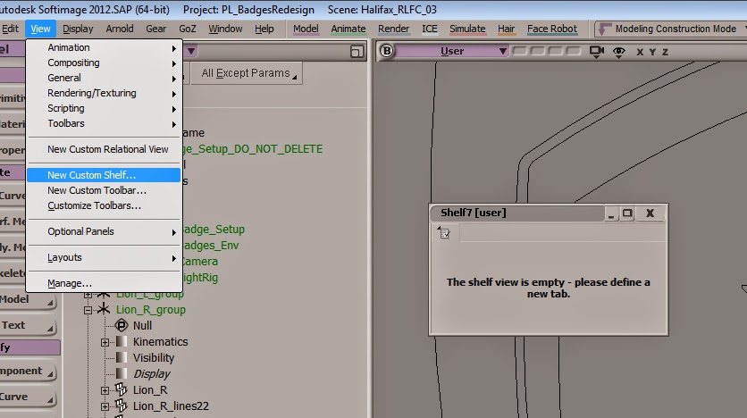
Task: Click the Display property icon
Action: pyautogui.click(x=122, y=373)
